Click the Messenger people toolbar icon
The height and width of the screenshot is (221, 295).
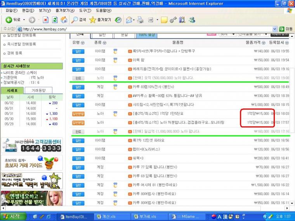coord(192,20)
